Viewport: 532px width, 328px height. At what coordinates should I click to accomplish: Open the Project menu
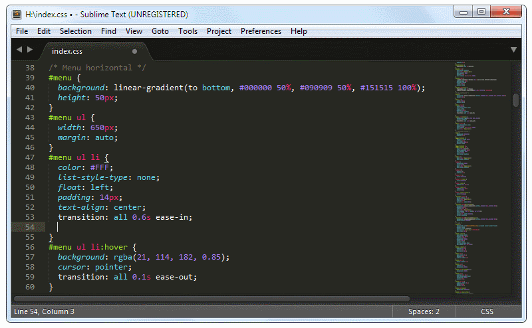[219, 31]
